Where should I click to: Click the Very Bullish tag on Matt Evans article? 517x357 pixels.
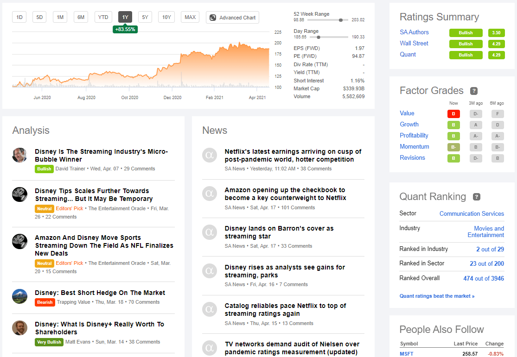pyautogui.click(x=49, y=342)
